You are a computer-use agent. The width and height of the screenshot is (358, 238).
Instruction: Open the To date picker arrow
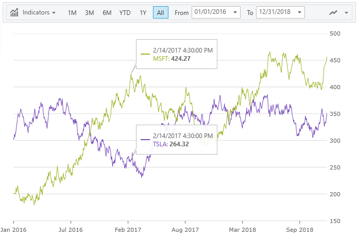click(x=300, y=12)
